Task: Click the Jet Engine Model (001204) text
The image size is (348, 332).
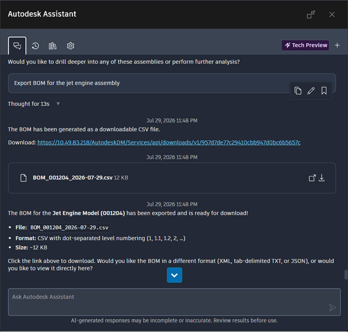Action: 89,213
